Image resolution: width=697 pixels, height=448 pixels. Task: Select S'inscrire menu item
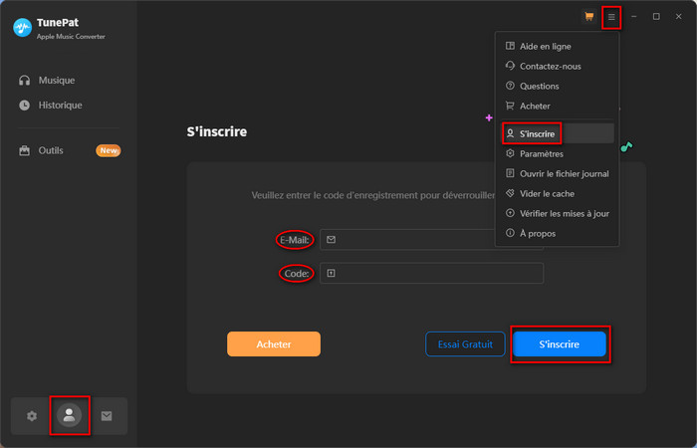pos(537,133)
